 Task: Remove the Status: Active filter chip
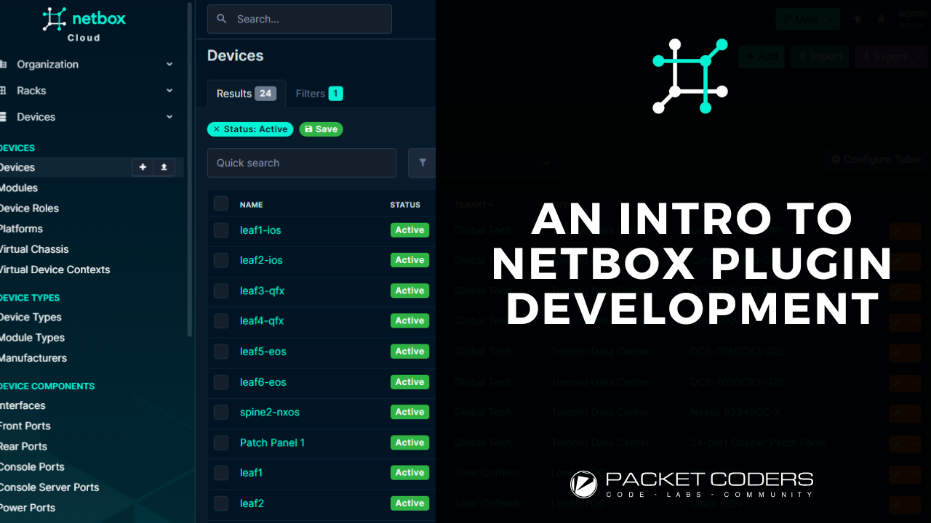217,129
